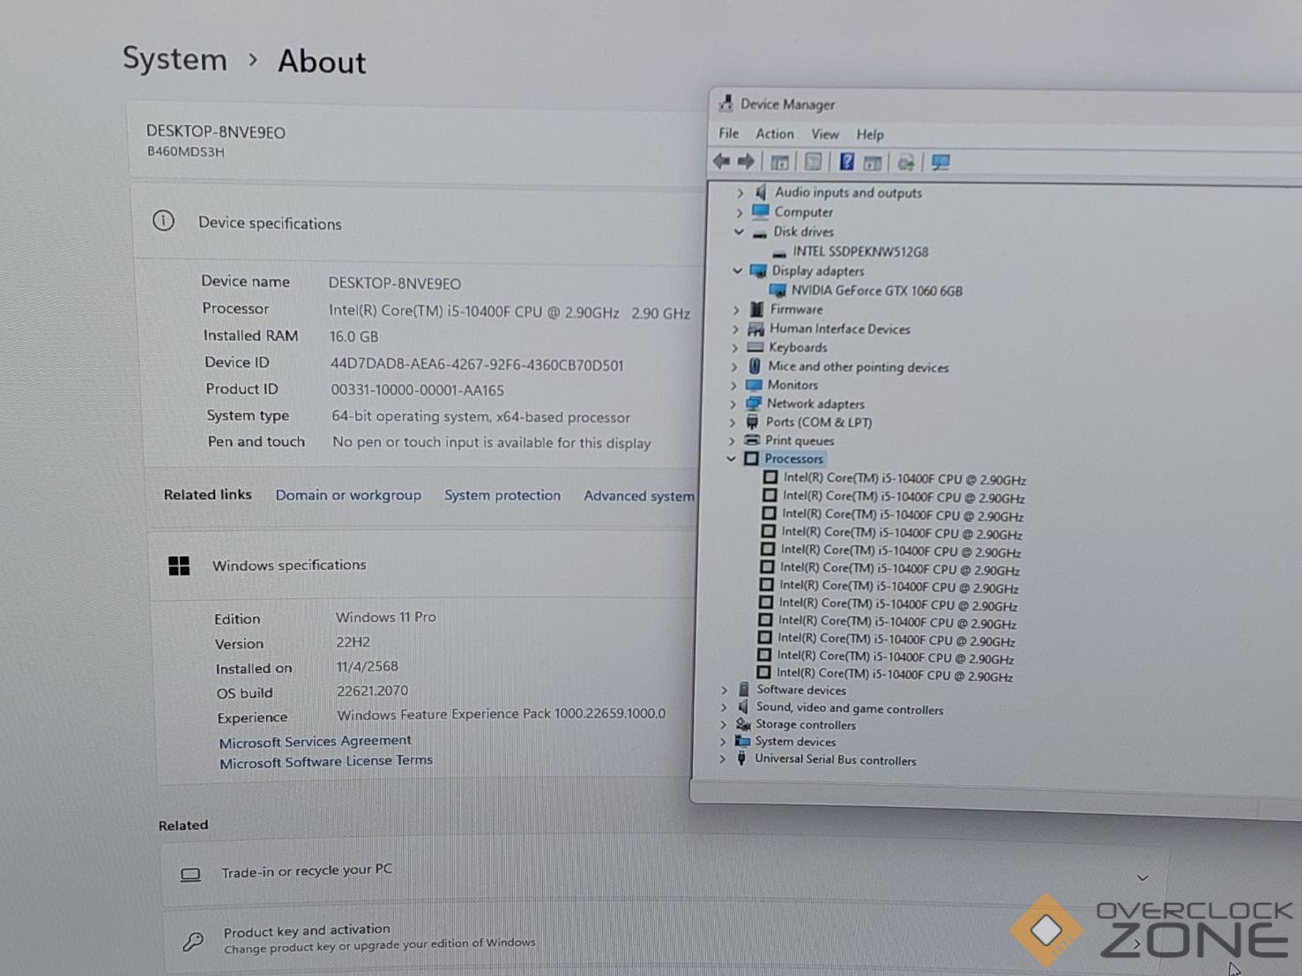Click the Edition value Windows 11 Pro
Viewport: 1302px width, 976px height.
386,617
